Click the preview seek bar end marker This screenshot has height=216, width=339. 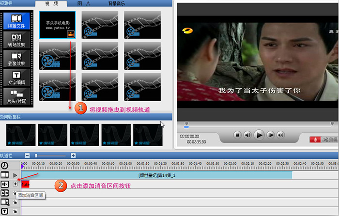(x=332, y=124)
